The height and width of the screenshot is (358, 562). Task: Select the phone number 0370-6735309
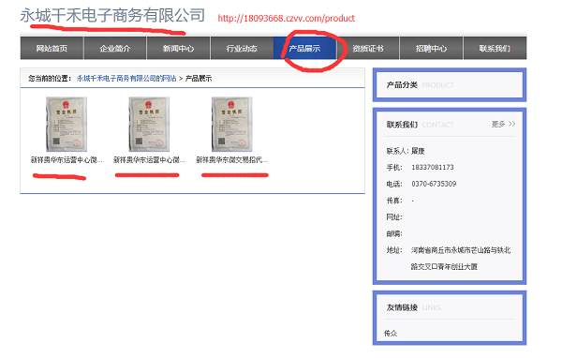pos(434,184)
